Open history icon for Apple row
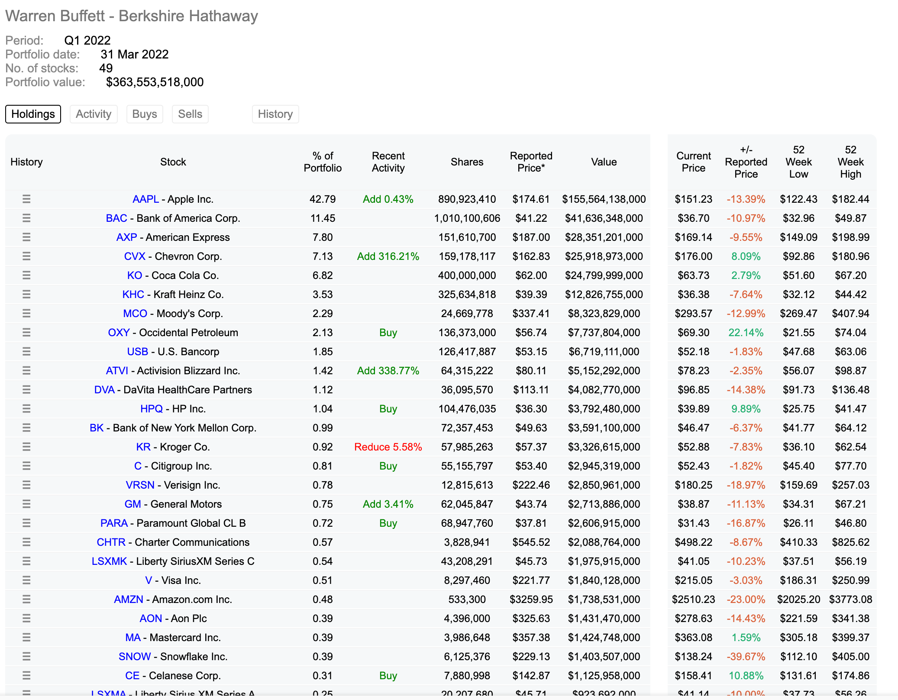Viewport: 898px width, 700px height. point(26,199)
